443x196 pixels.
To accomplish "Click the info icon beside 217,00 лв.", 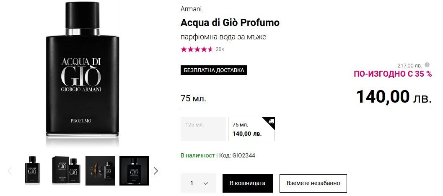I will click(x=427, y=65).
